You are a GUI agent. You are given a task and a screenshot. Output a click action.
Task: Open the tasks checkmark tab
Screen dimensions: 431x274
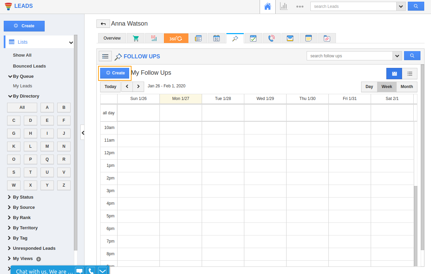[x=253, y=38]
